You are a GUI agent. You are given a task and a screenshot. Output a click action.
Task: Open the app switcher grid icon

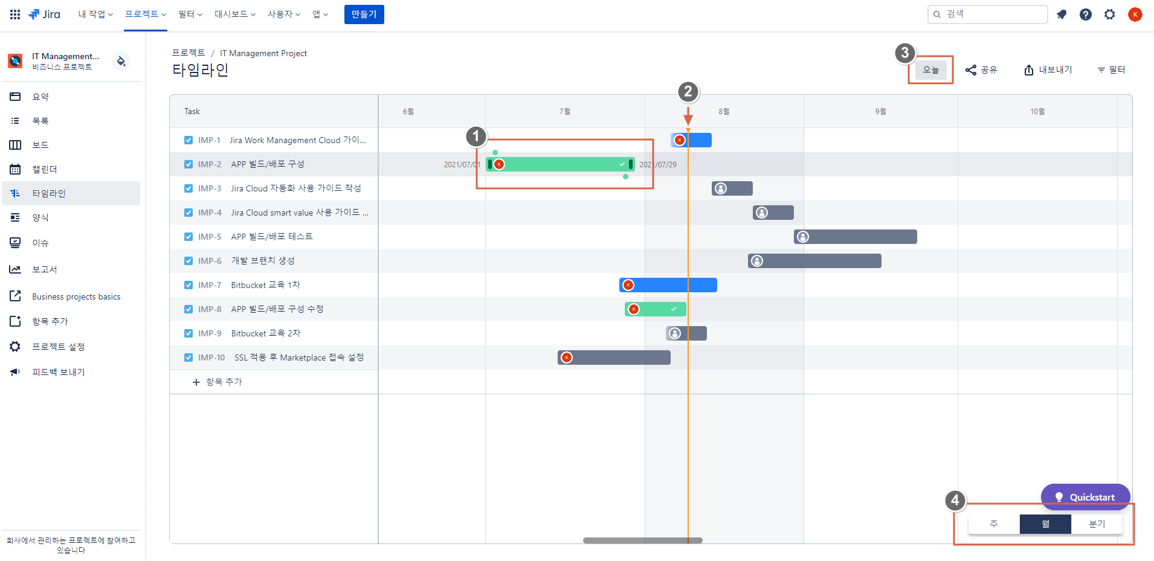(15, 14)
